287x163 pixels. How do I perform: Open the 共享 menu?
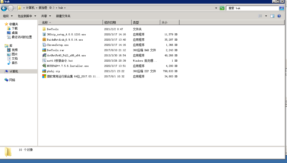[46, 16]
